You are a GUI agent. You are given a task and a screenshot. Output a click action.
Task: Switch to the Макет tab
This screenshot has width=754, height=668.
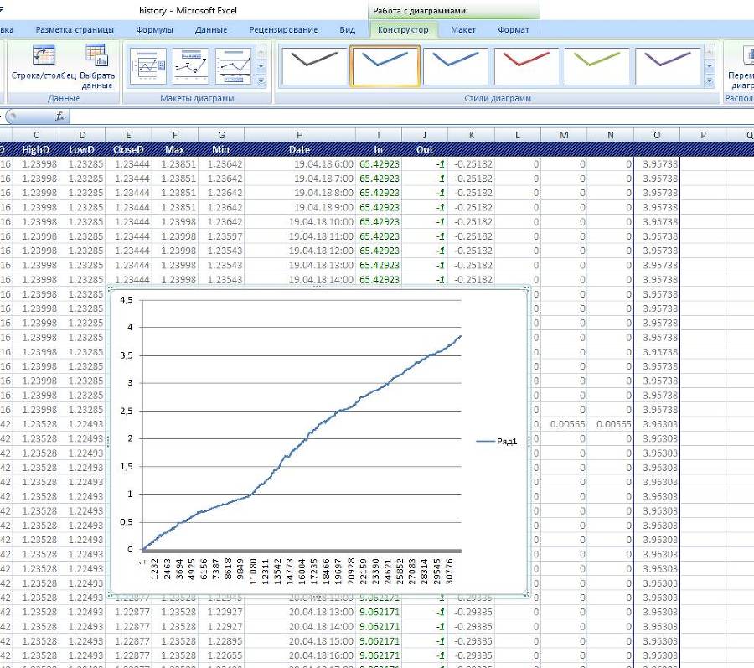point(463,30)
